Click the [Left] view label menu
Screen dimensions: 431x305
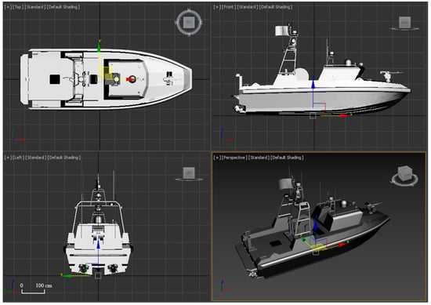tap(19, 158)
